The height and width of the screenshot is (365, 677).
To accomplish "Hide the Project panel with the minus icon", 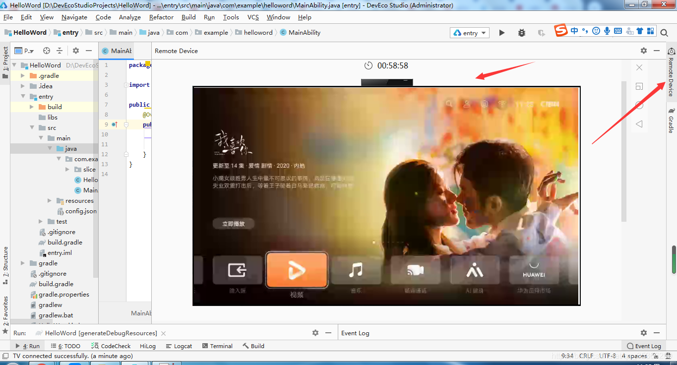I will [89, 51].
